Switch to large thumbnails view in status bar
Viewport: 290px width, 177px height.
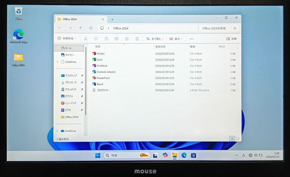point(237,139)
